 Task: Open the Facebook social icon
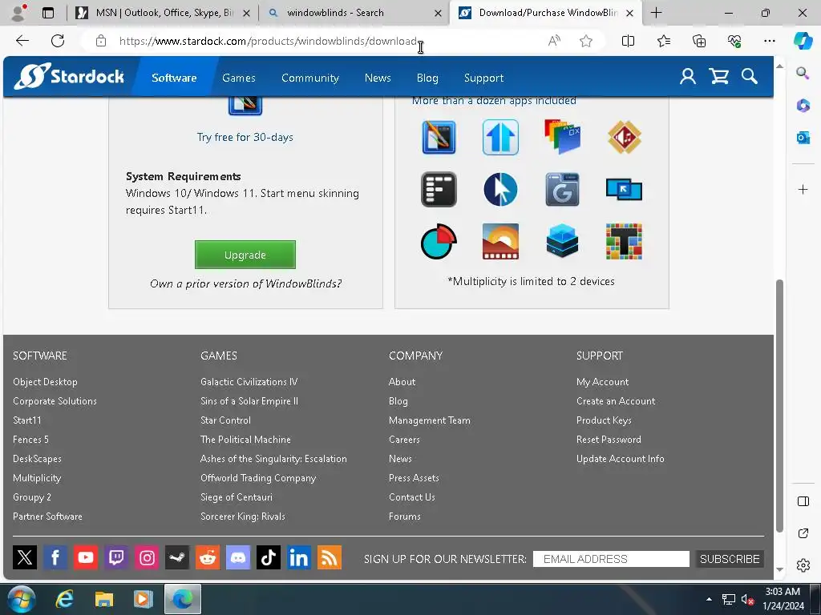tap(55, 557)
